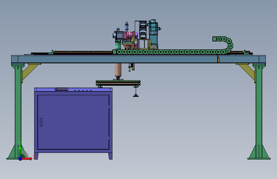Image resolution: width=277 pixels, height=179 pixels.
Task: Pick the right yellow diagonal brace
Action: click(x=247, y=72)
